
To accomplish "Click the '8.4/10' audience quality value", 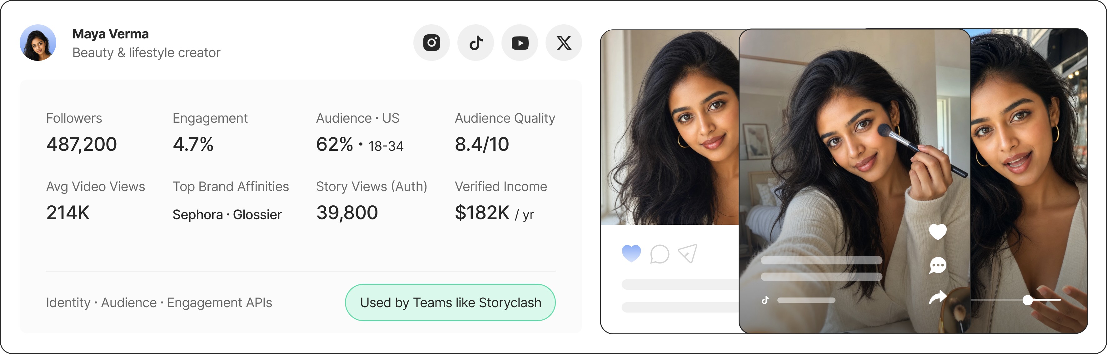I will point(482,144).
